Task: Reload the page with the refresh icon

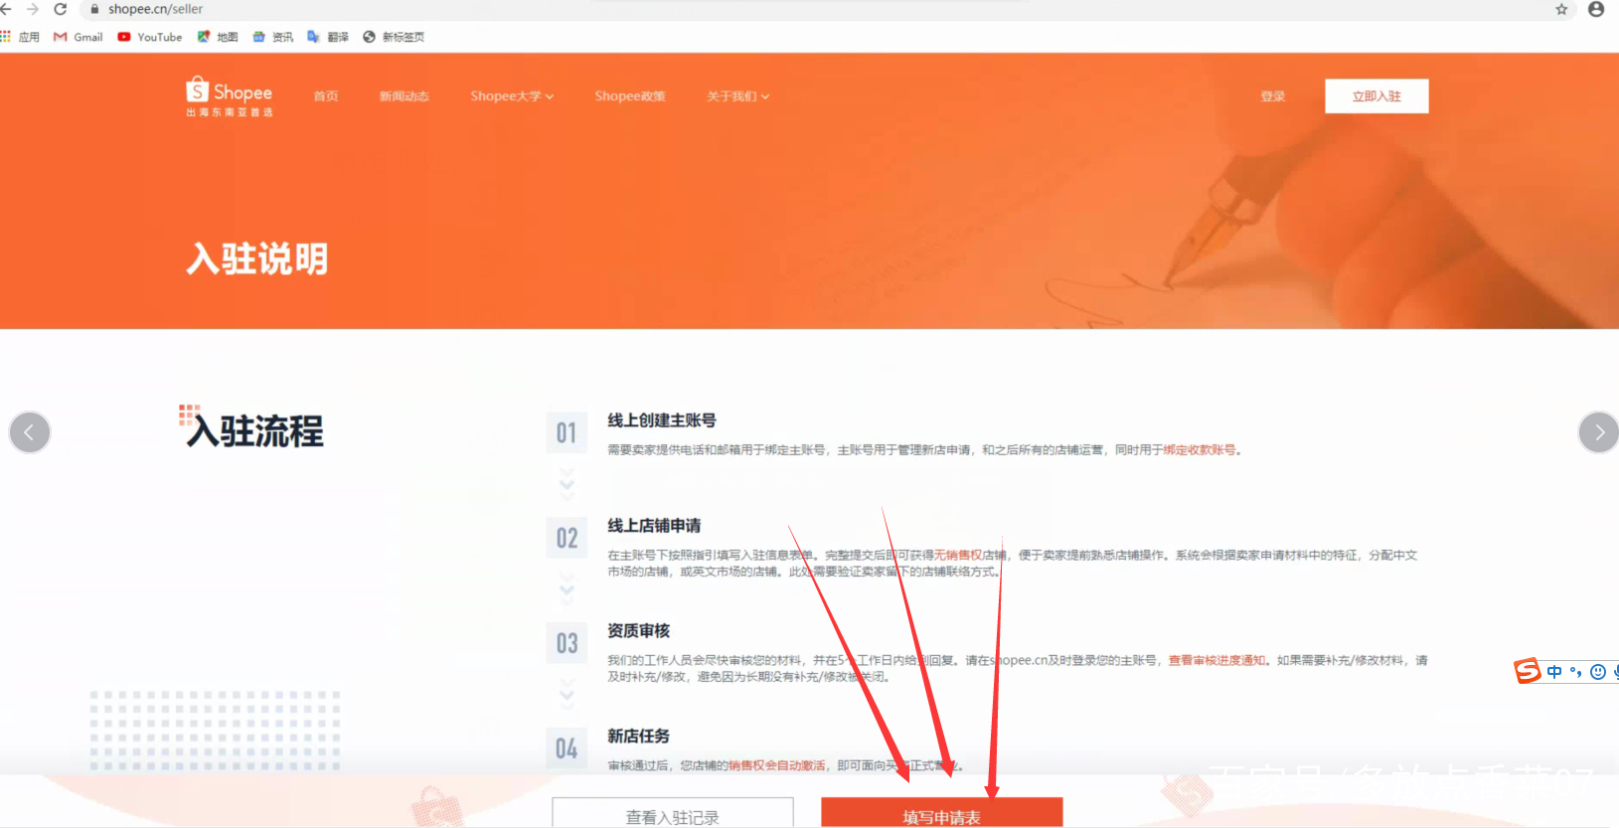Action: (61, 9)
